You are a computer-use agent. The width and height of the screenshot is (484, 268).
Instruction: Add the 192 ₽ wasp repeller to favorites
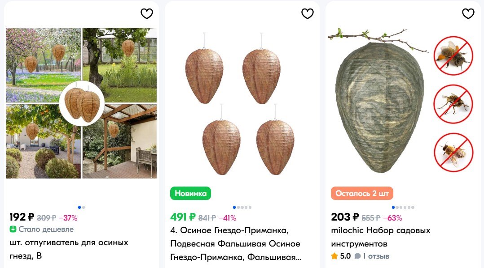147,13
